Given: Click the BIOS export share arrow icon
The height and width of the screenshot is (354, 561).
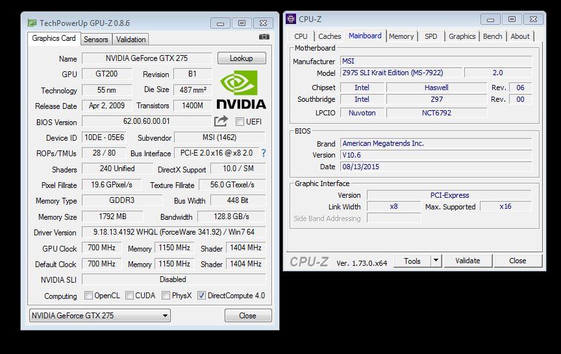Looking at the screenshot, I should pyautogui.click(x=221, y=121).
